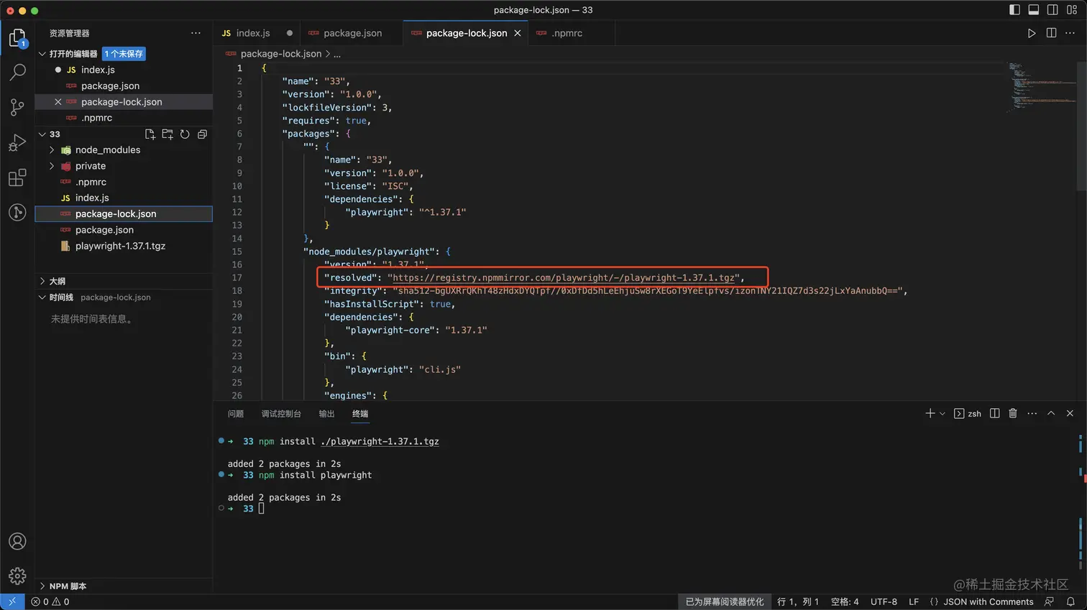Image resolution: width=1087 pixels, height=610 pixels.
Task: Toggle the secondary side bar from the title bar
Action: point(1052,10)
